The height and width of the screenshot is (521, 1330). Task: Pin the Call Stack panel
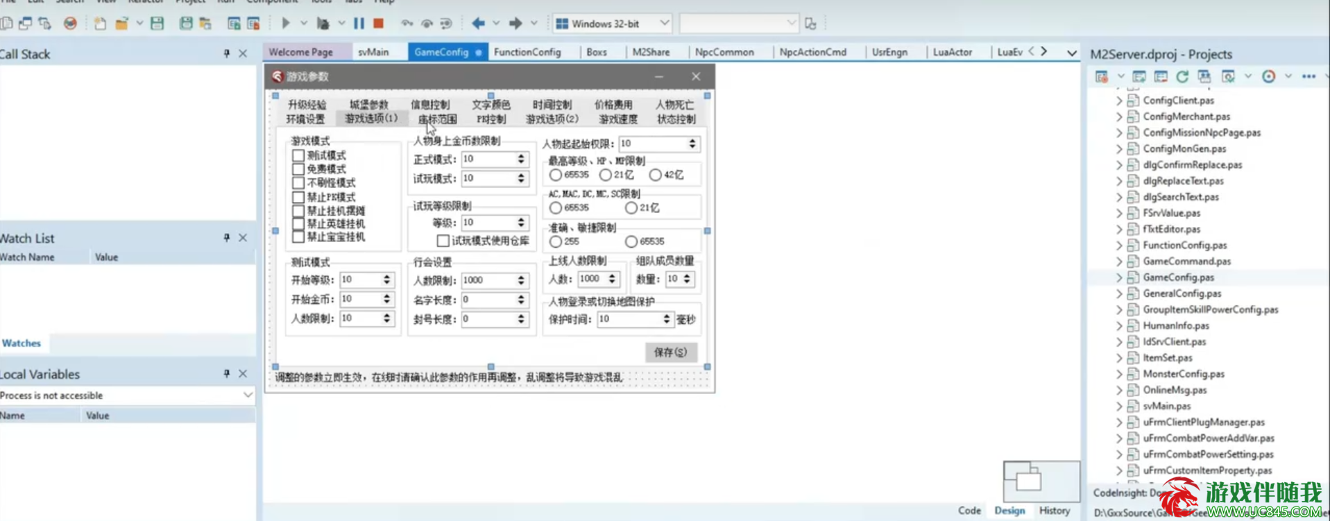pos(226,53)
